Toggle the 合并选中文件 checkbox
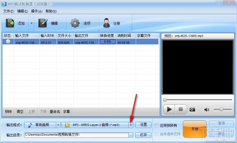The width and height of the screenshot is (237, 143). pos(157,134)
